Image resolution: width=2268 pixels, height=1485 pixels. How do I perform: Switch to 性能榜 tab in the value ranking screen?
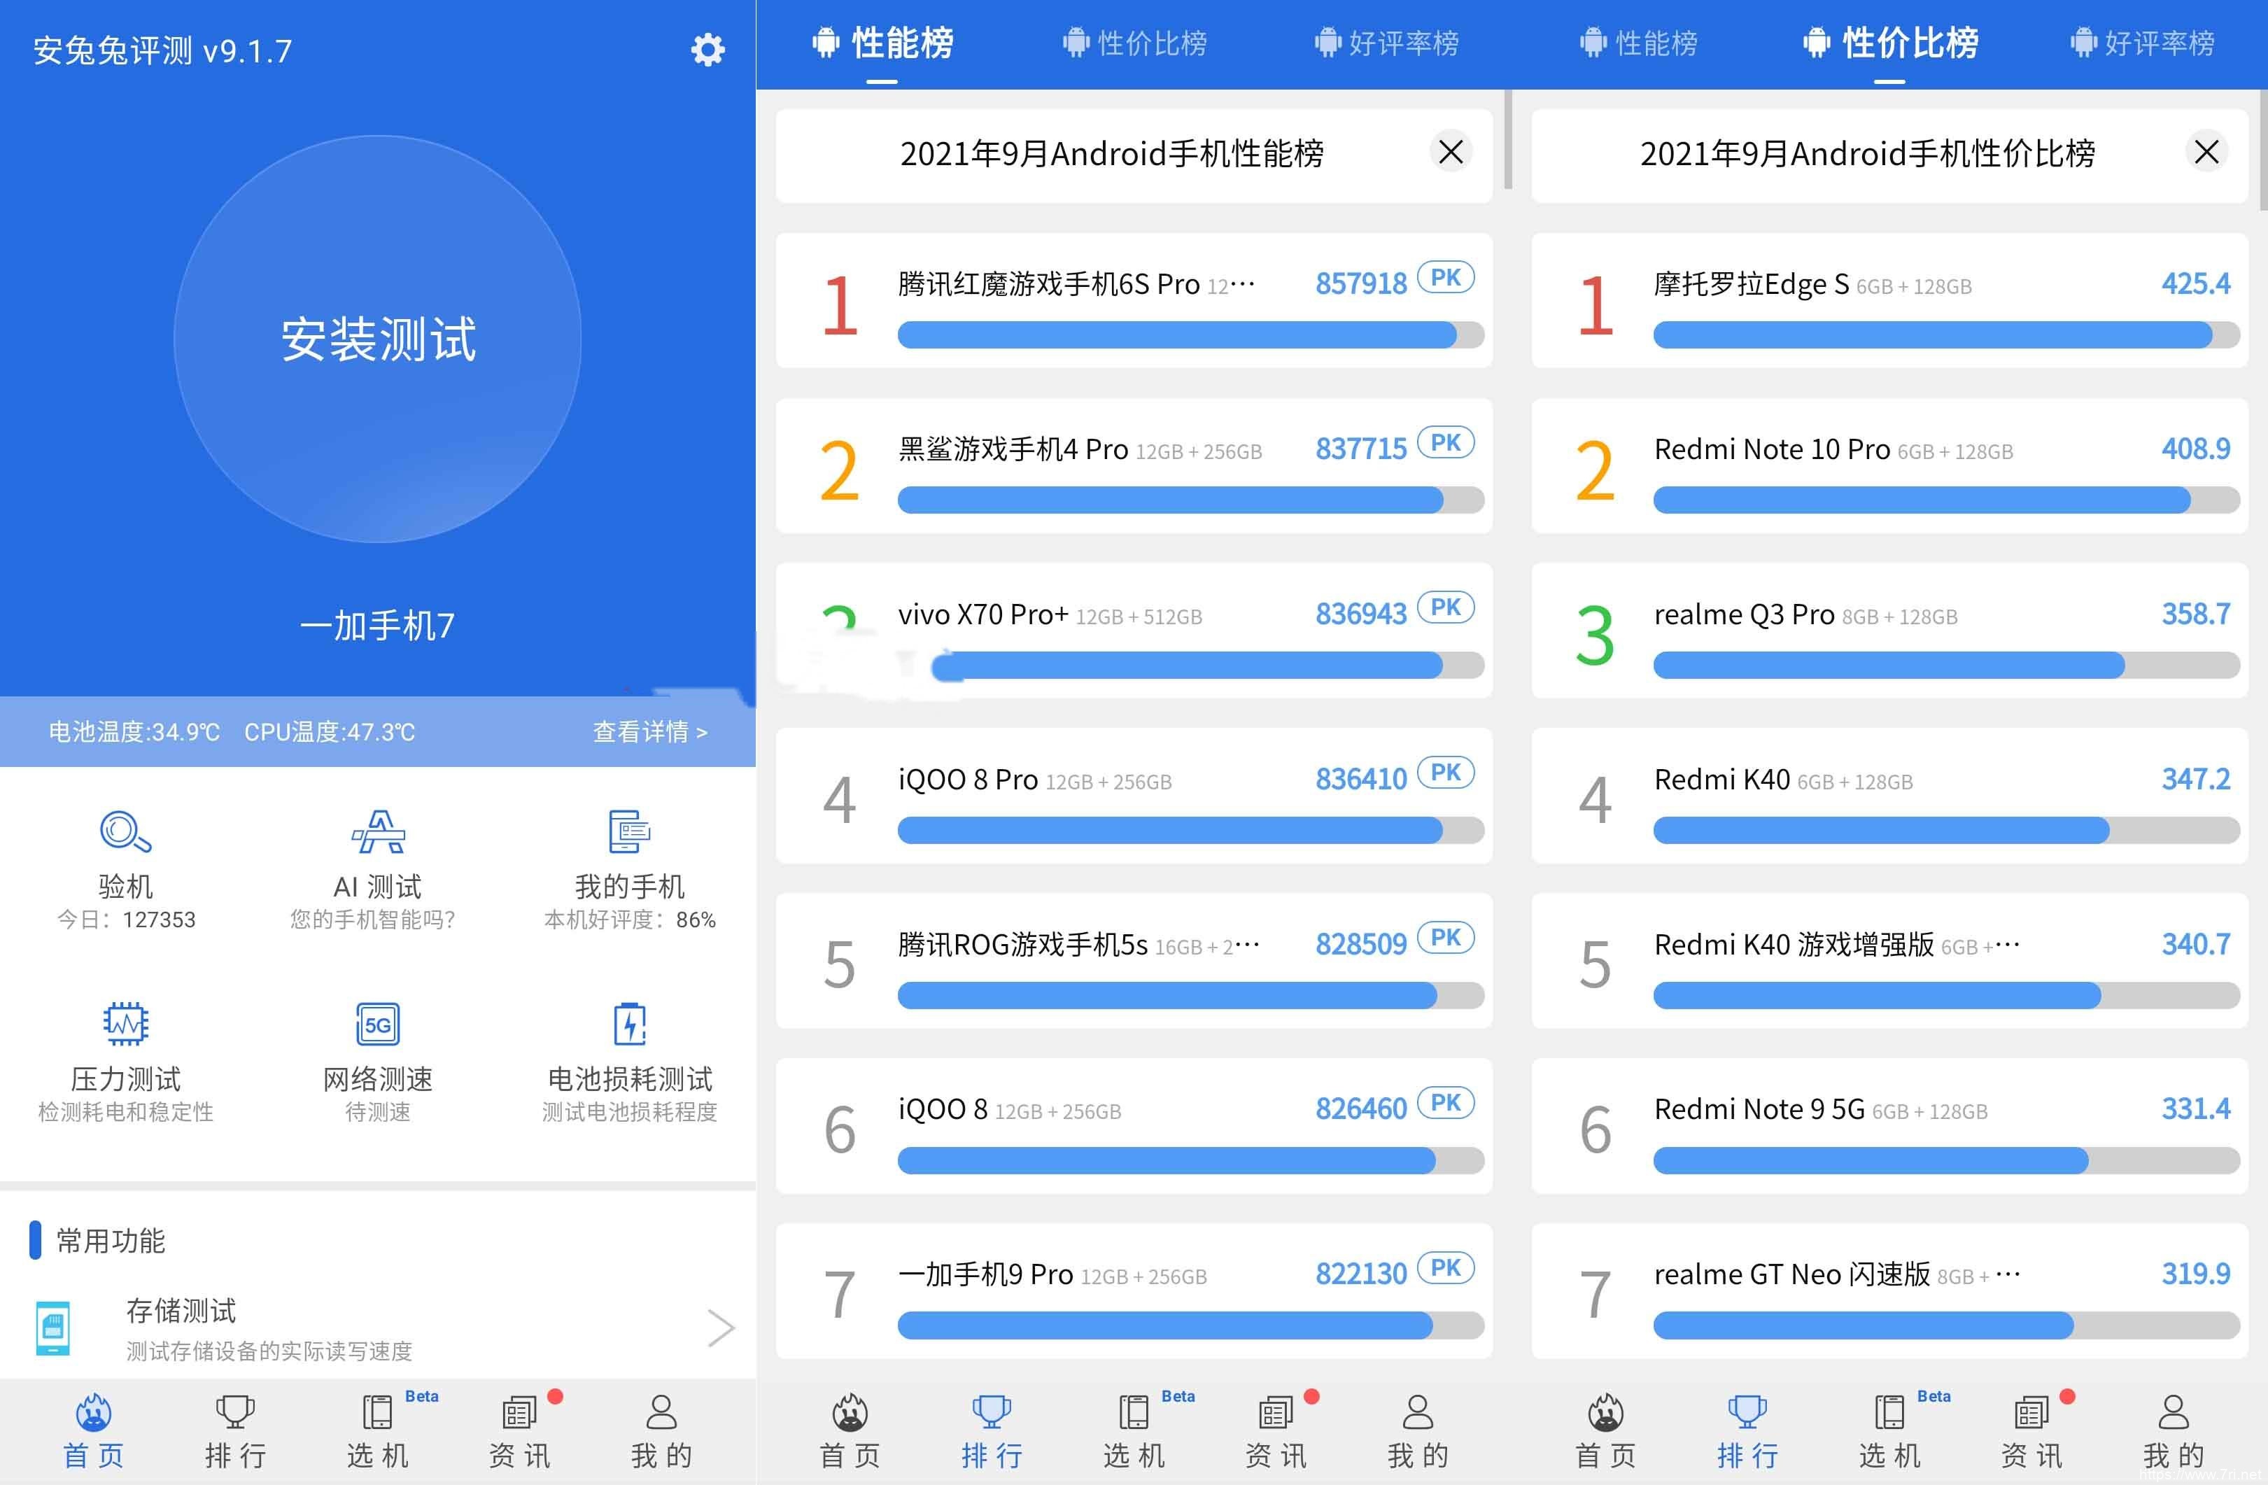click(1638, 43)
